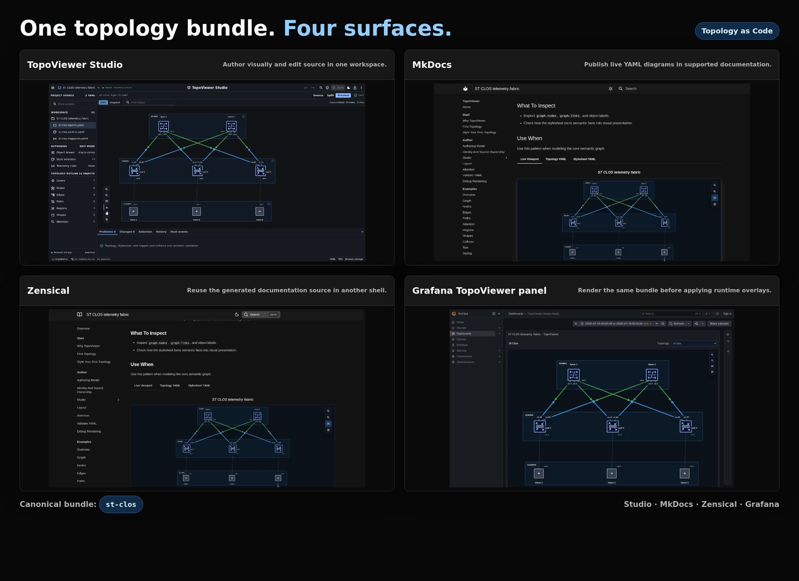Viewport: 799px width, 581px height.
Task: Switch to Stylesheet YAML tab in MkDocs
Action: [x=584, y=159]
